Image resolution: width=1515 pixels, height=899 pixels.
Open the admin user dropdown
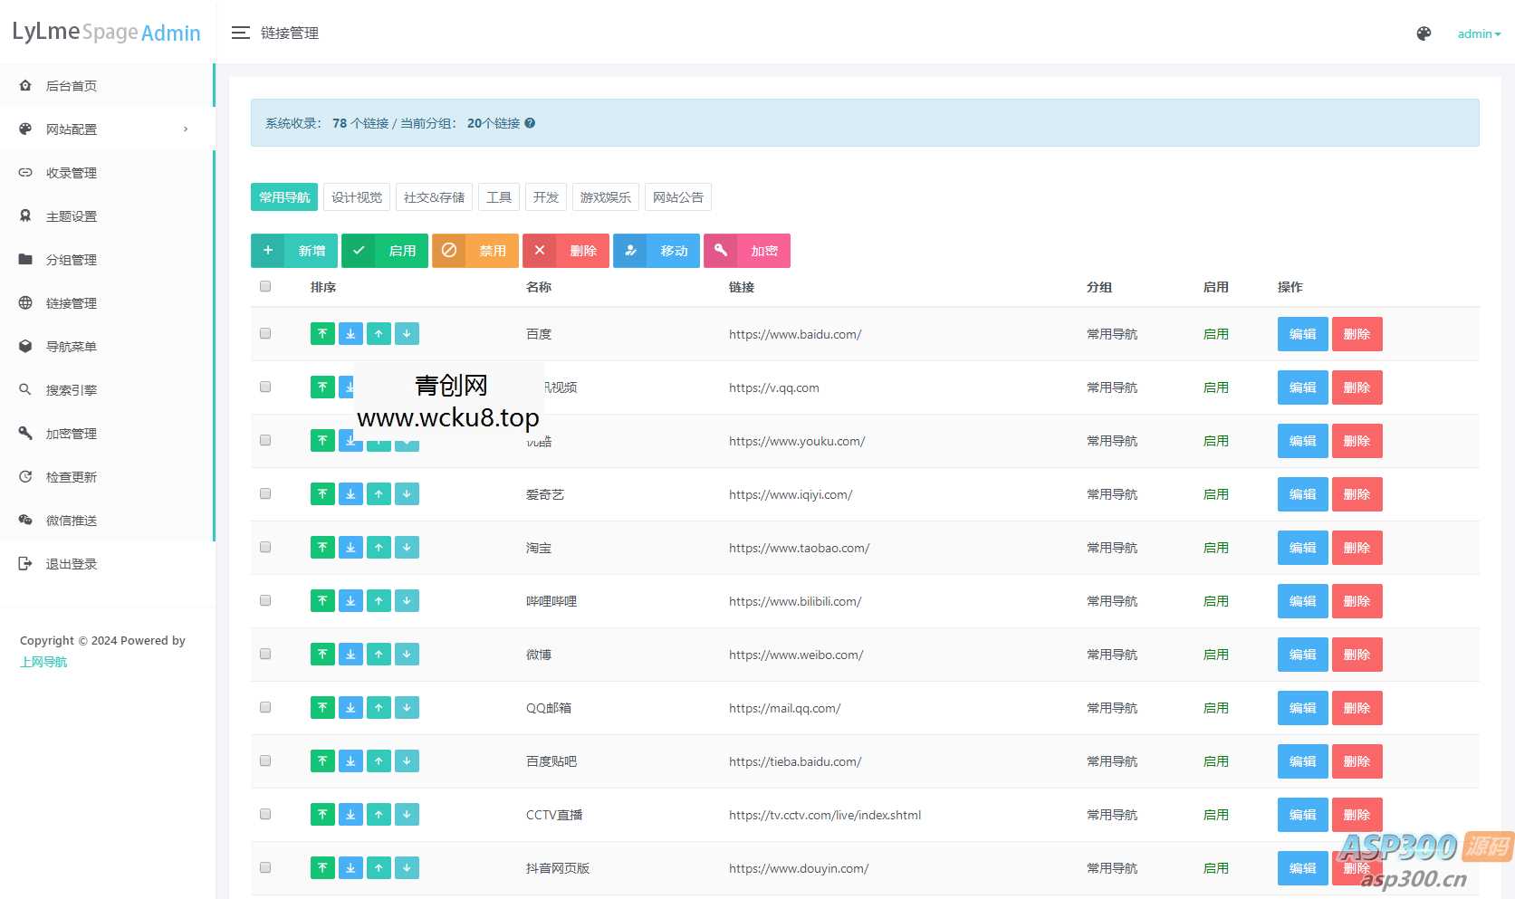point(1478,34)
